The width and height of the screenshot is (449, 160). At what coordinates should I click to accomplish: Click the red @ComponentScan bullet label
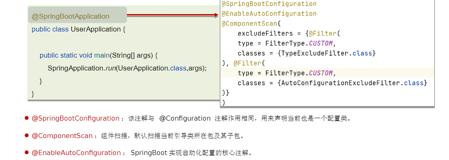coord(62,136)
